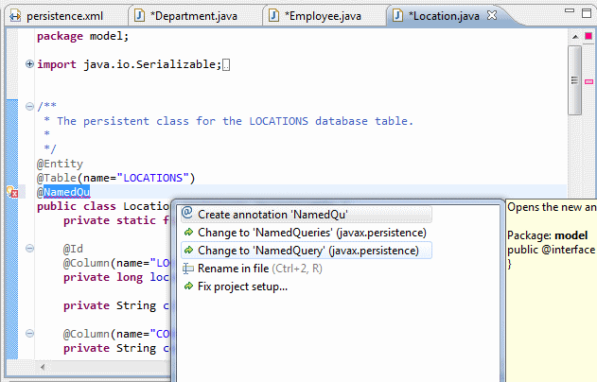This screenshot has height=382, width=597.
Task: Jump to error marker in overview ruler
Action: 589,82
